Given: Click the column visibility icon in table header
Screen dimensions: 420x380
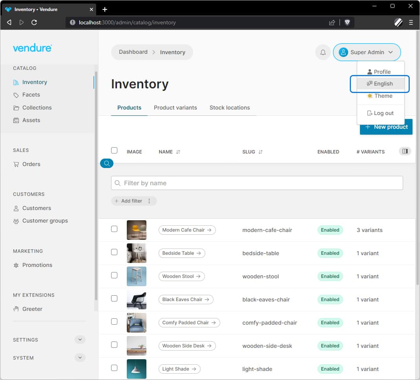Looking at the screenshot, I should point(405,151).
